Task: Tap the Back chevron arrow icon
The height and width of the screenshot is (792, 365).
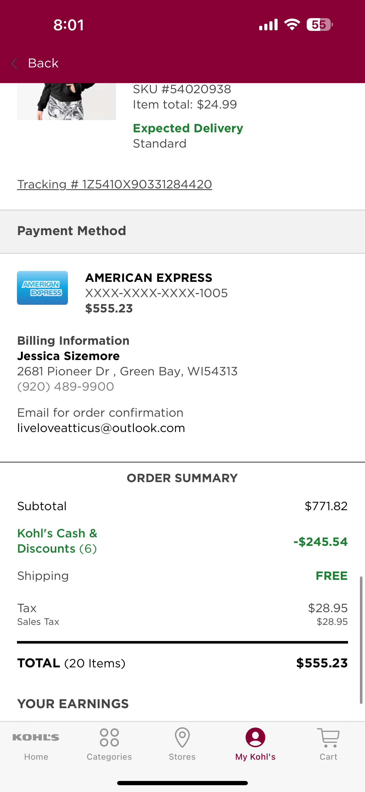Action: pos(14,63)
